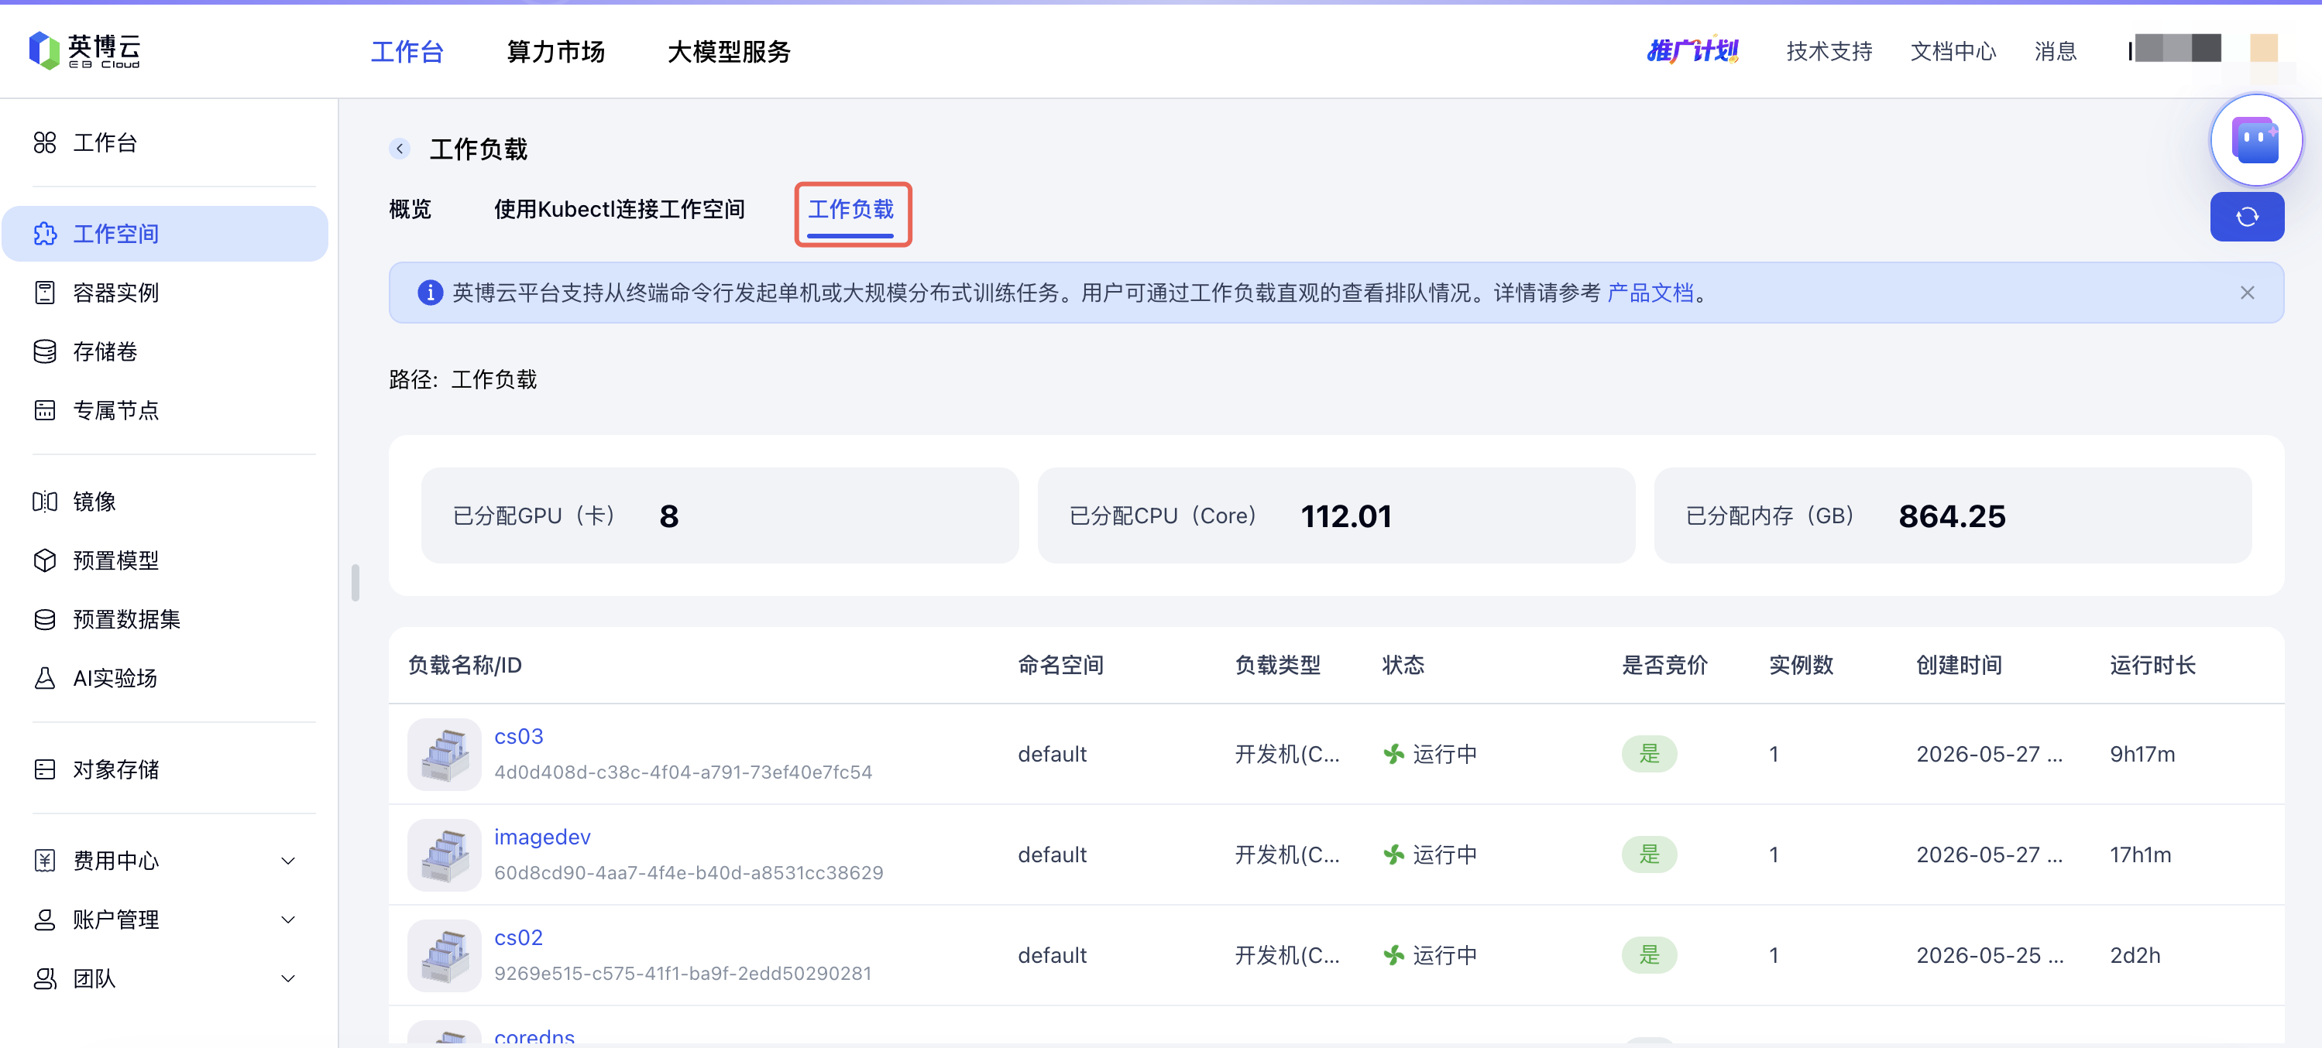Open the 容器实例 sidebar icon
Image resolution: width=2322 pixels, height=1048 pixels.
click(44, 293)
